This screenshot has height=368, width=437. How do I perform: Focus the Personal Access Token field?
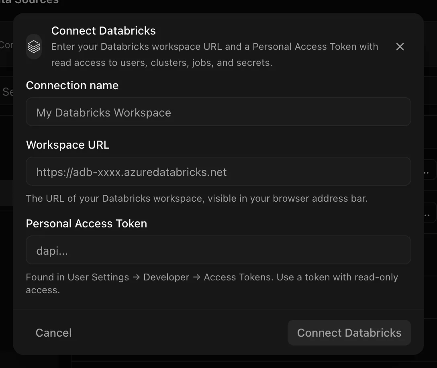pyautogui.click(x=218, y=250)
